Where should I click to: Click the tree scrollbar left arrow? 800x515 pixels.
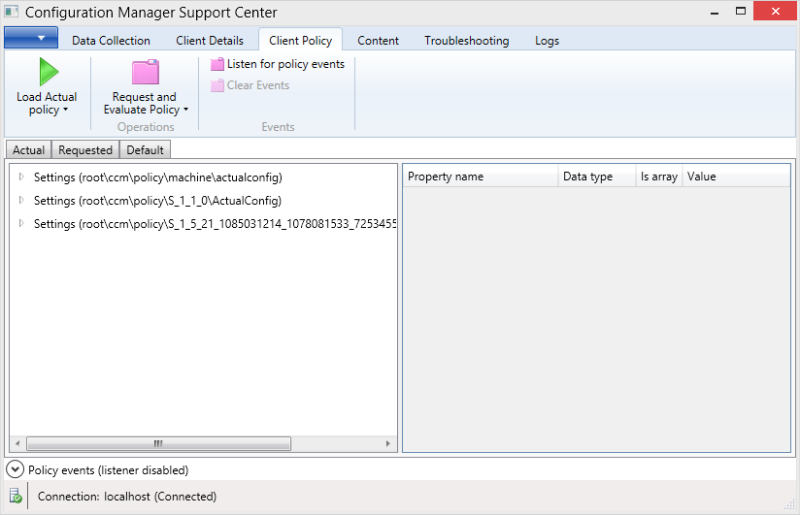[17, 443]
